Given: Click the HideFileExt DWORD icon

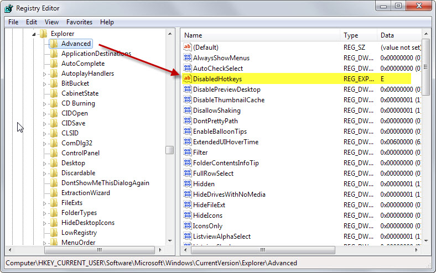Looking at the screenshot, I should point(188,204).
